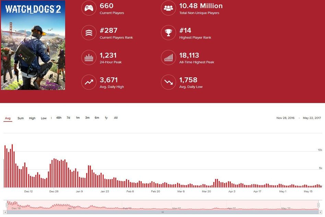
Task: Click the ascending bars All-Time Peak icon
Action: click(168, 57)
